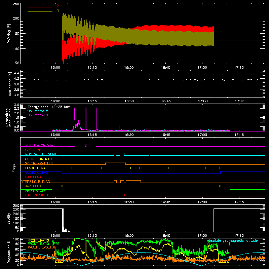
Task: Click the green 'FRONT_RATIO_1225' legend label
Action: coord(43,244)
